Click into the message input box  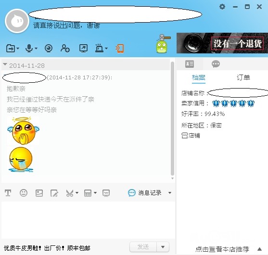coord(88,220)
